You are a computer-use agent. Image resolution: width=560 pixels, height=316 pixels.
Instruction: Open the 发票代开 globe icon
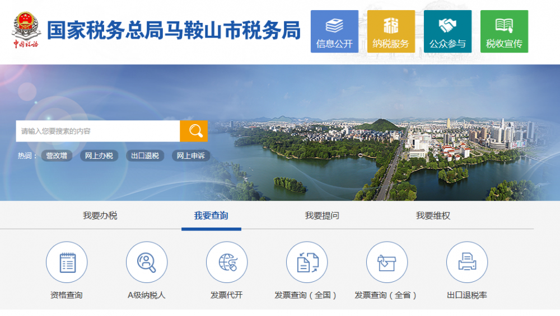pos(227,262)
